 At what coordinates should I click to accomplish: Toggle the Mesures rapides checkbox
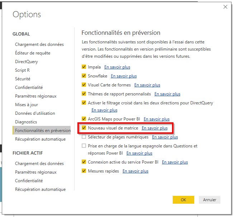[x=84, y=171]
